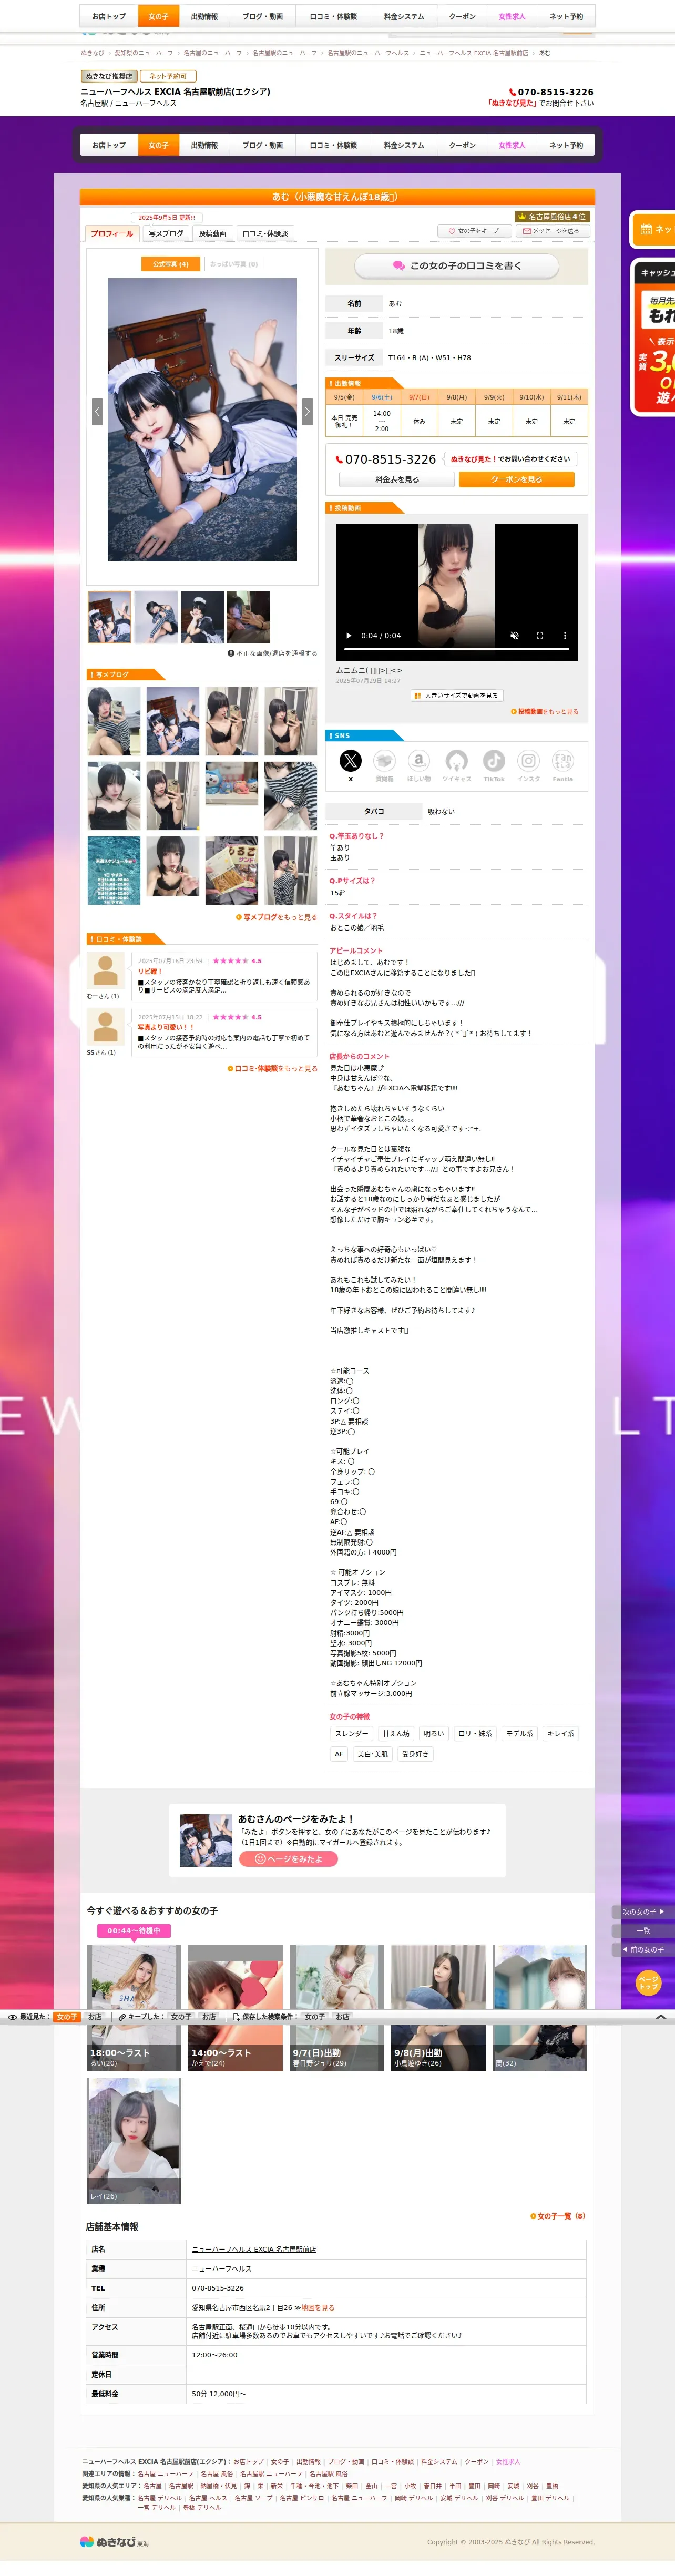Open 地図を見る link in shop address
This screenshot has height=2576, width=675.
[318, 2307]
